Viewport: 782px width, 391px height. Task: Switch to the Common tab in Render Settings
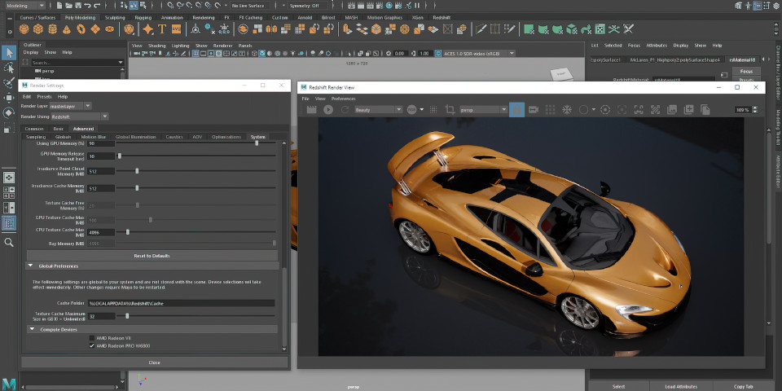34,129
